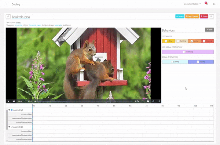Click the 5s mark on timeline
Screen dimensions: 220x145
pos(114,106)
